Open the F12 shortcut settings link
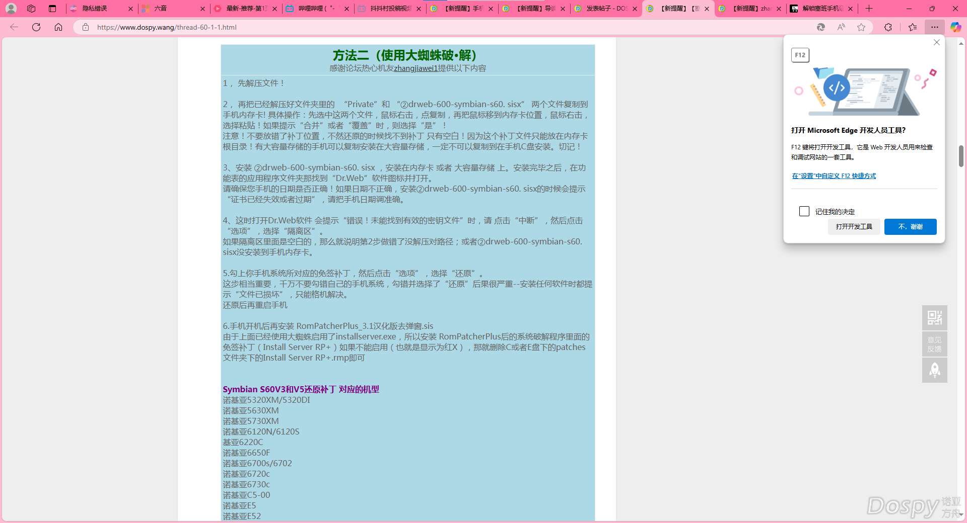 [x=834, y=176]
